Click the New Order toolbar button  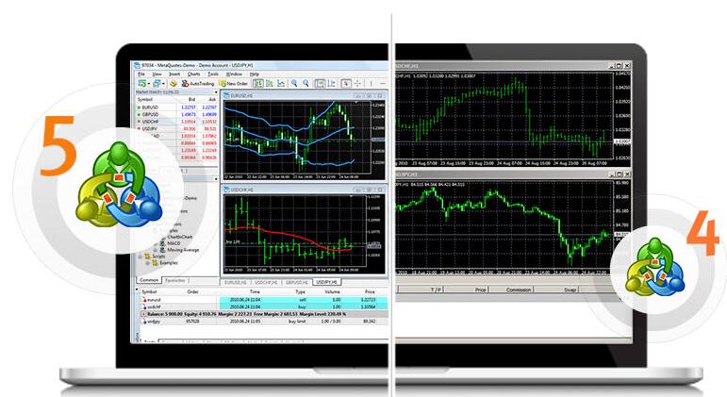point(231,83)
